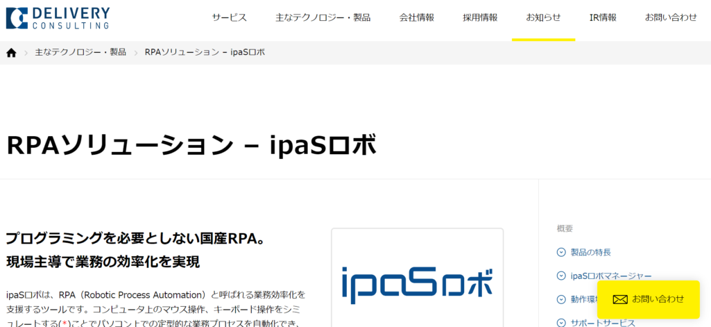Open 主なテクノロジー・製品 in the top navigation
711x327 pixels.
point(323,17)
